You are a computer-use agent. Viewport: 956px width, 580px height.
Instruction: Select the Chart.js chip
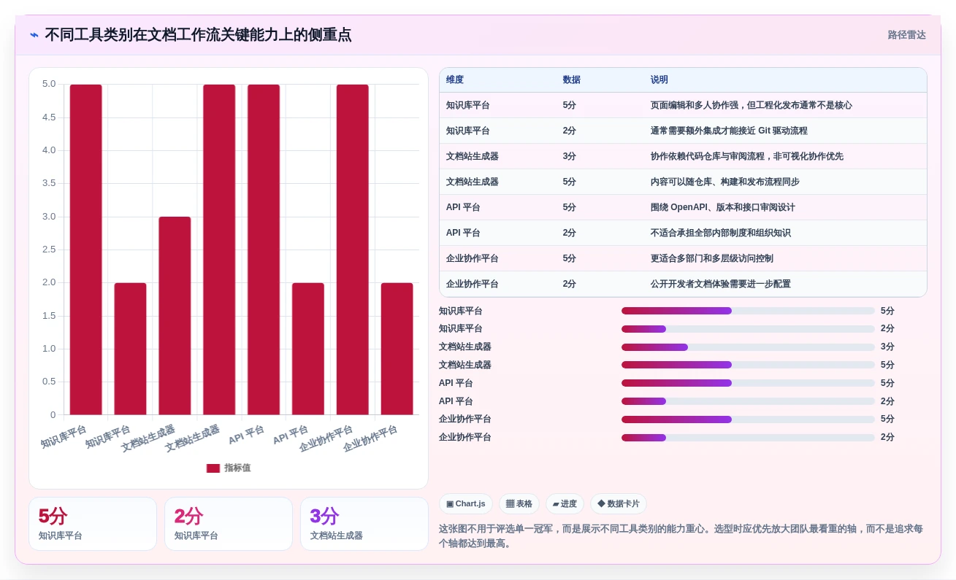click(x=466, y=504)
